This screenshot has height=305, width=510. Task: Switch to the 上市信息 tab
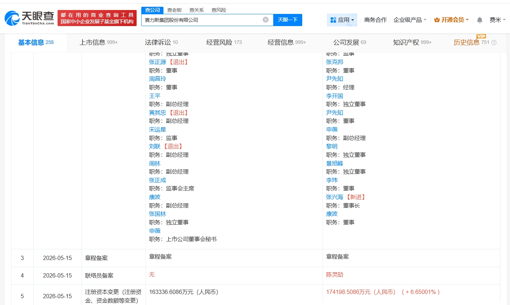(x=98, y=42)
